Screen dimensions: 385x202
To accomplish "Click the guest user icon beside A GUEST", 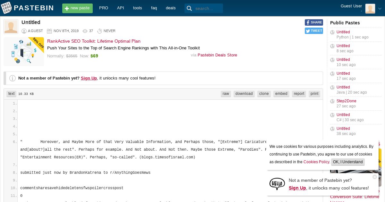I will (x=24, y=31).
